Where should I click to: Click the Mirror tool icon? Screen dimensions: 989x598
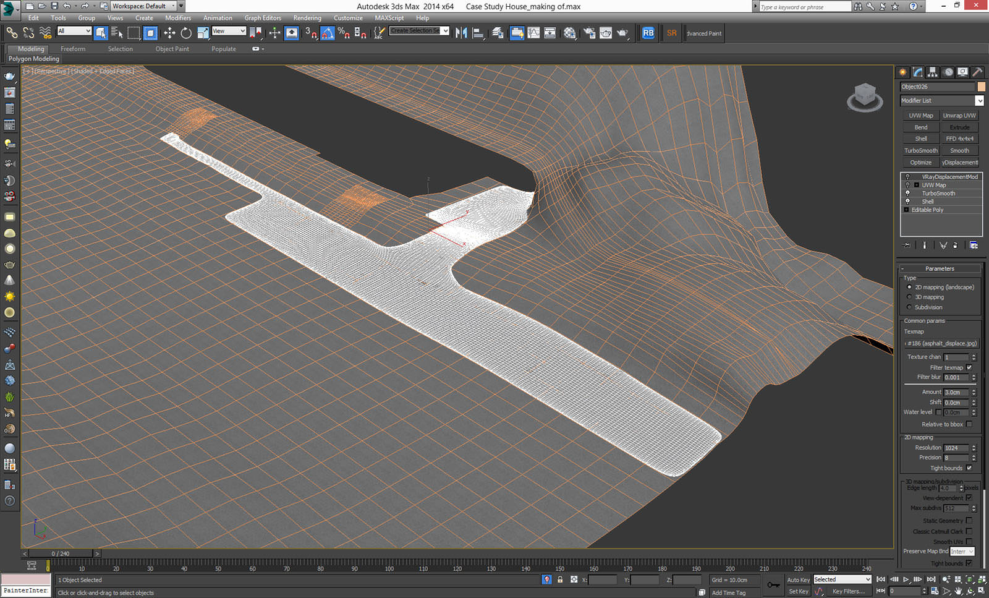461,33
